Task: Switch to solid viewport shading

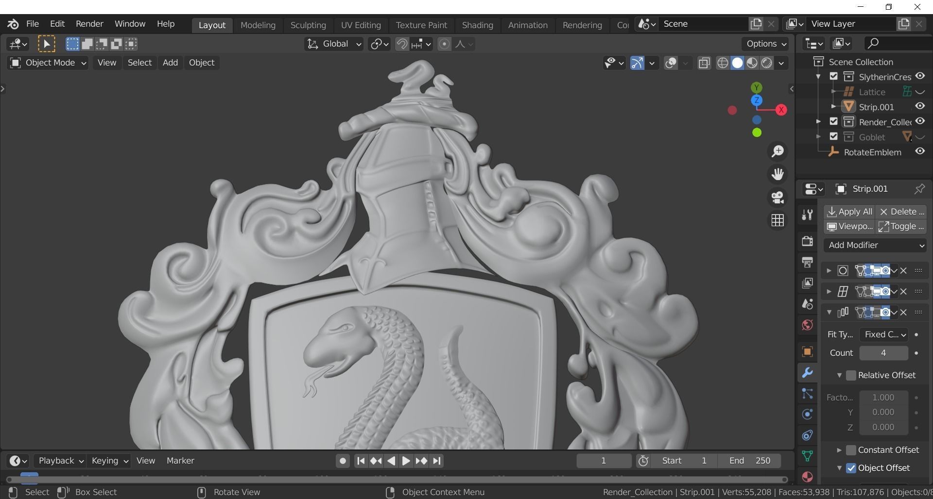Action: click(737, 63)
